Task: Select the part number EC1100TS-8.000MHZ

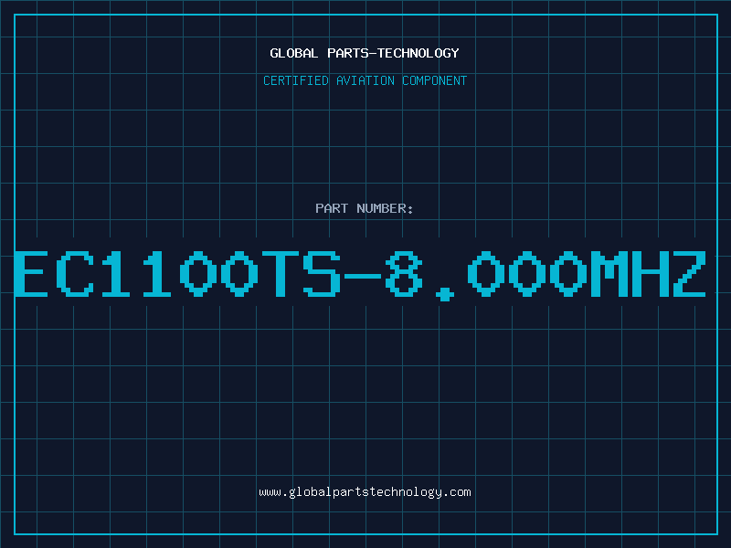Action: click(x=360, y=275)
